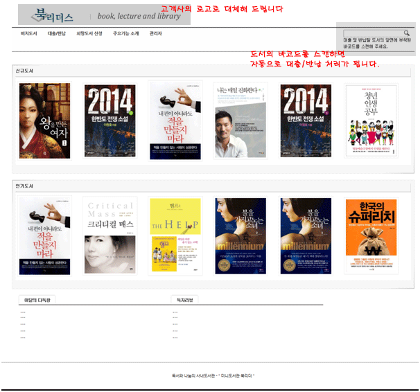This screenshot has width=420, height=392.
Task: Open the 희망도서 신청 menu
Action: [x=89, y=33]
